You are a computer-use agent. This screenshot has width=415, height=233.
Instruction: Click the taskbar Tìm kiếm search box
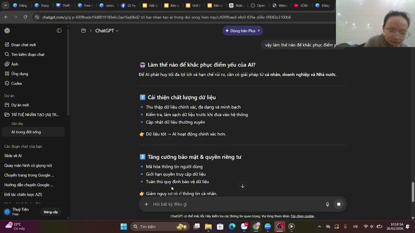(160, 227)
